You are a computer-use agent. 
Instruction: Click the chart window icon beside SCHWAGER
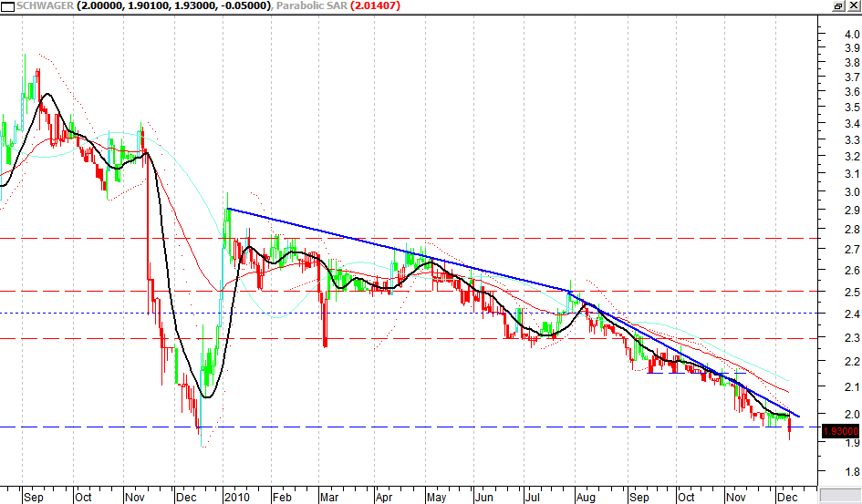click(x=7, y=6)
